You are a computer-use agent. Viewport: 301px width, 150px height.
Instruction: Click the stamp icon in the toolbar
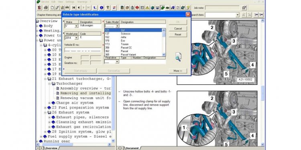click(x=132, y=8)
